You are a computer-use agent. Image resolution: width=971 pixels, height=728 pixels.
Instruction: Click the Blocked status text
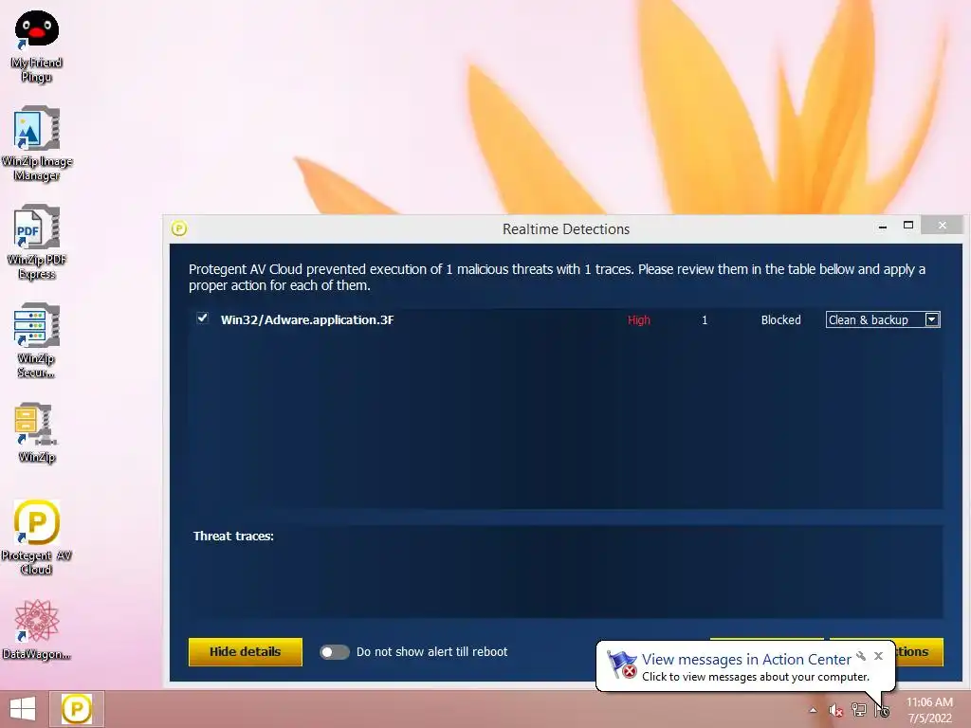pos(781,320)
